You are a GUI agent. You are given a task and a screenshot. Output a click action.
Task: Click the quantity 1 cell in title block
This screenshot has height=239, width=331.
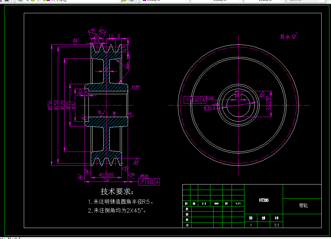coord(251,225)
